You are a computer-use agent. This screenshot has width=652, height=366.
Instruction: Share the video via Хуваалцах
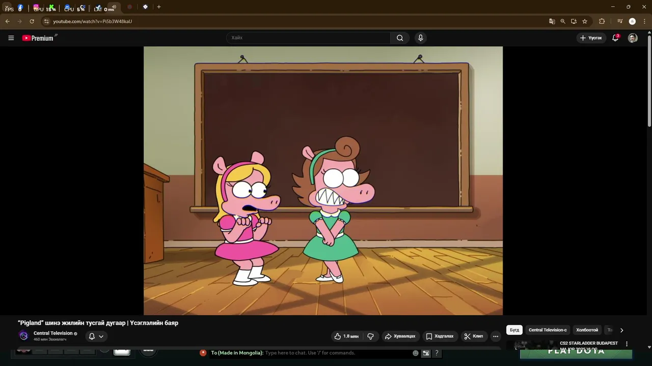pyautogui.click(x=400, y=336)
